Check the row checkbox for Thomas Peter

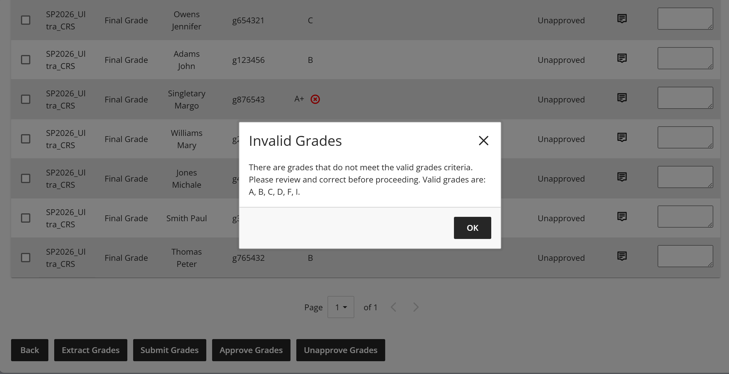[26, 258]
